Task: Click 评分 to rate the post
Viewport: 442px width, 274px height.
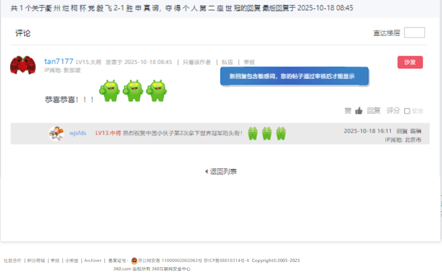Action: pyautogui.click(x=393, y=111)
